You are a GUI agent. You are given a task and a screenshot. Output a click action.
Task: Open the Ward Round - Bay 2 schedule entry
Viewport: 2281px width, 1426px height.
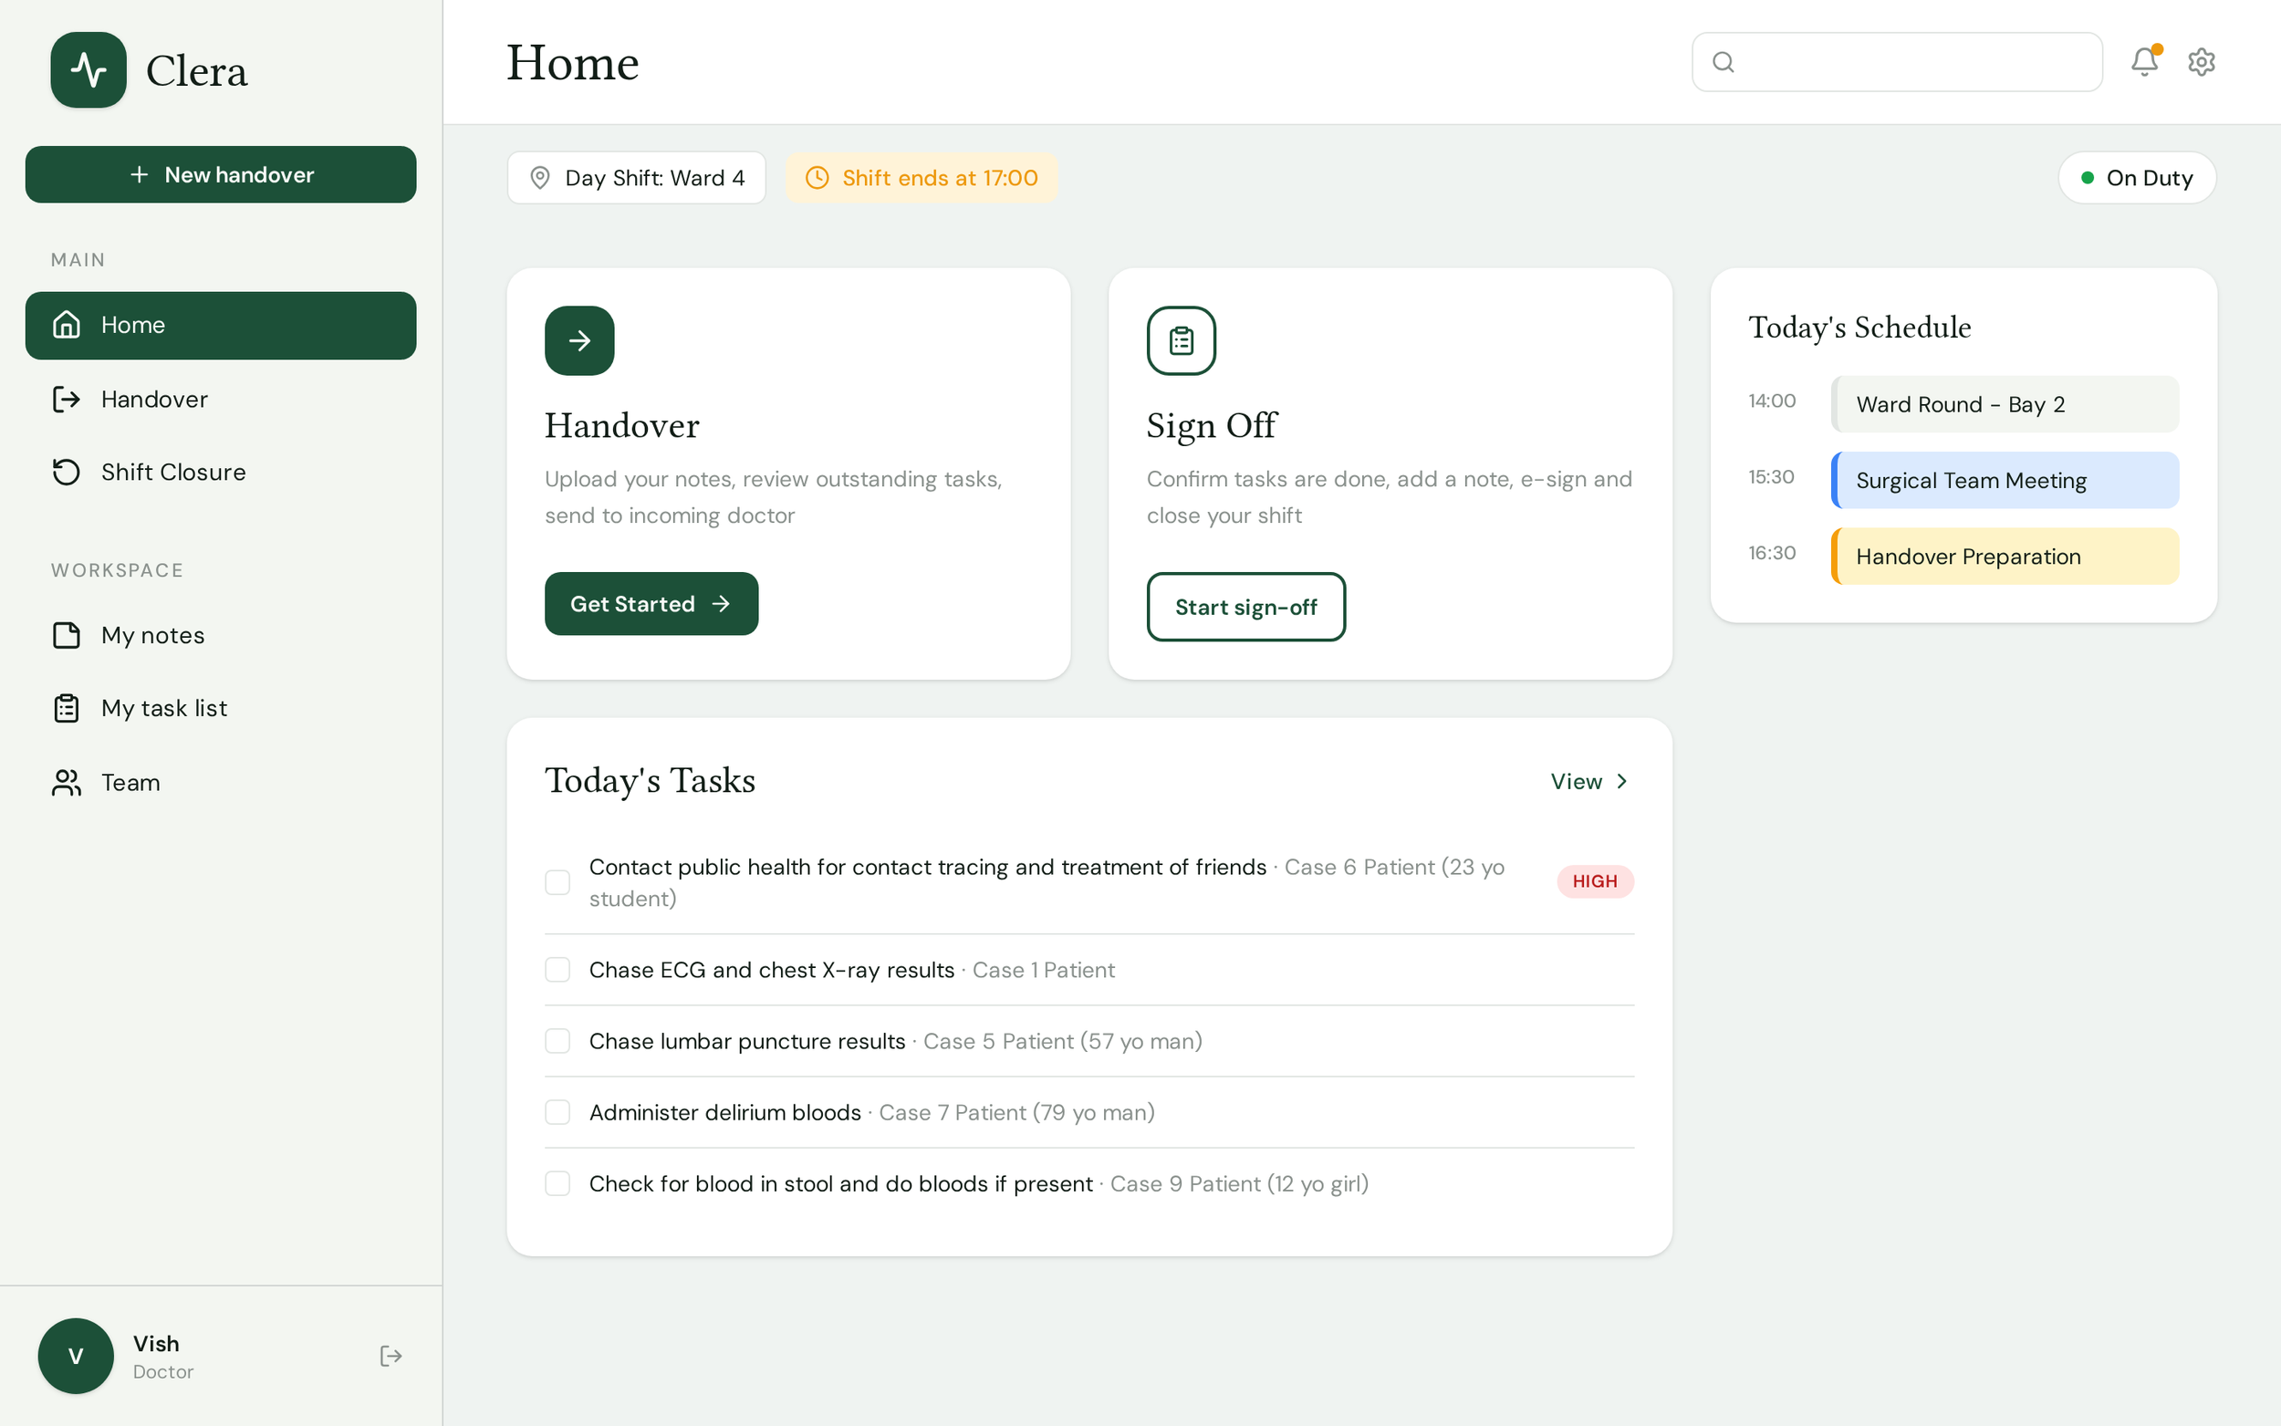point(2004,403)
